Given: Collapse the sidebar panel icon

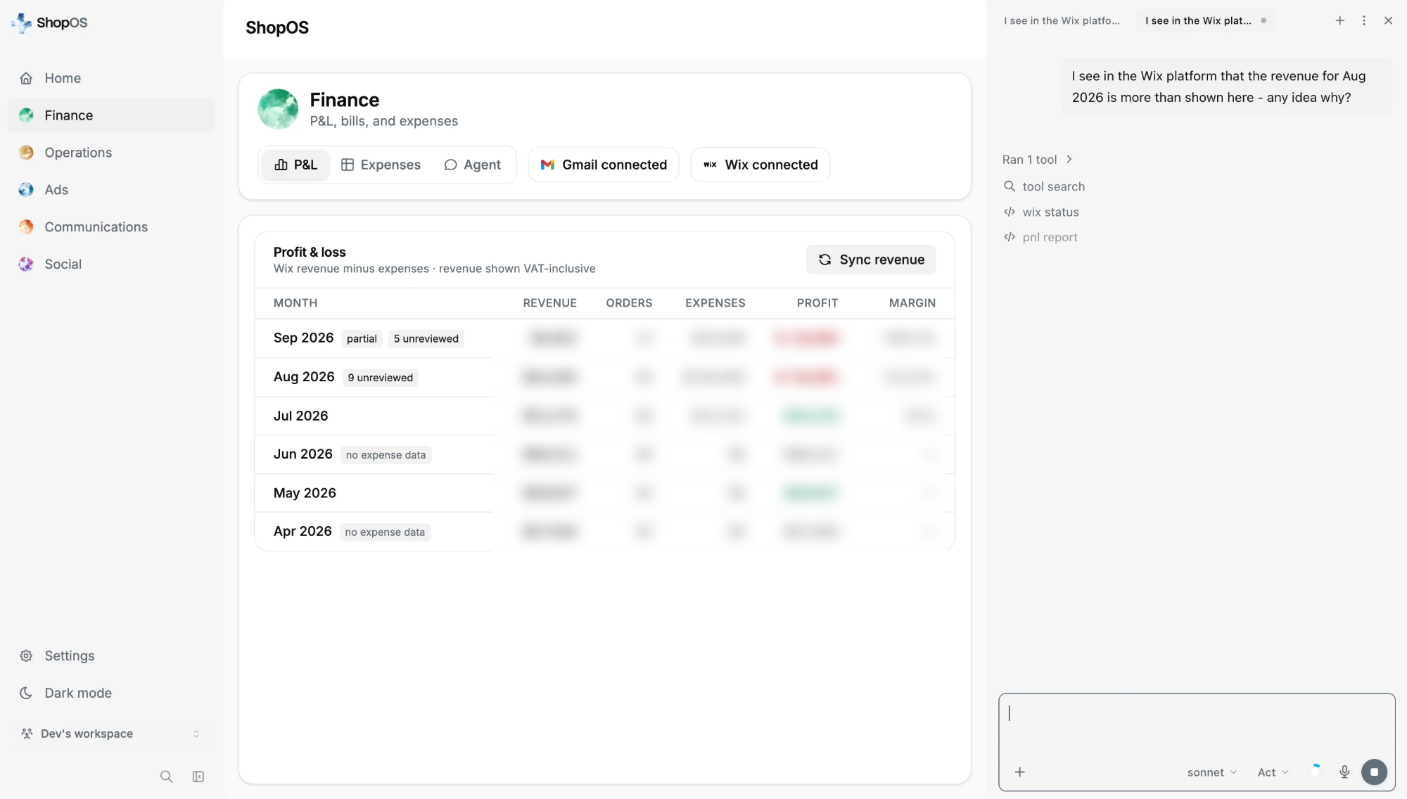Looking at the screenshot, I should pyautogui.click(x=198, y=776).
